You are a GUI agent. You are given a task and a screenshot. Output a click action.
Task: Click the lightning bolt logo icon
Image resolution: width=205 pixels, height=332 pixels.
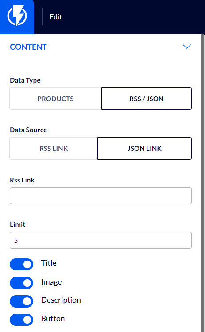click(17, 16)
